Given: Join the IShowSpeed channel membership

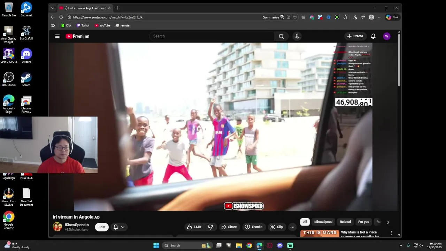Looking at the screenshot, I should [x=102, y=227].
